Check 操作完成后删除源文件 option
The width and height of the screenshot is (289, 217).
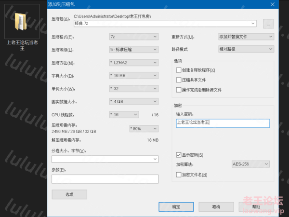(x=179, y=90)
